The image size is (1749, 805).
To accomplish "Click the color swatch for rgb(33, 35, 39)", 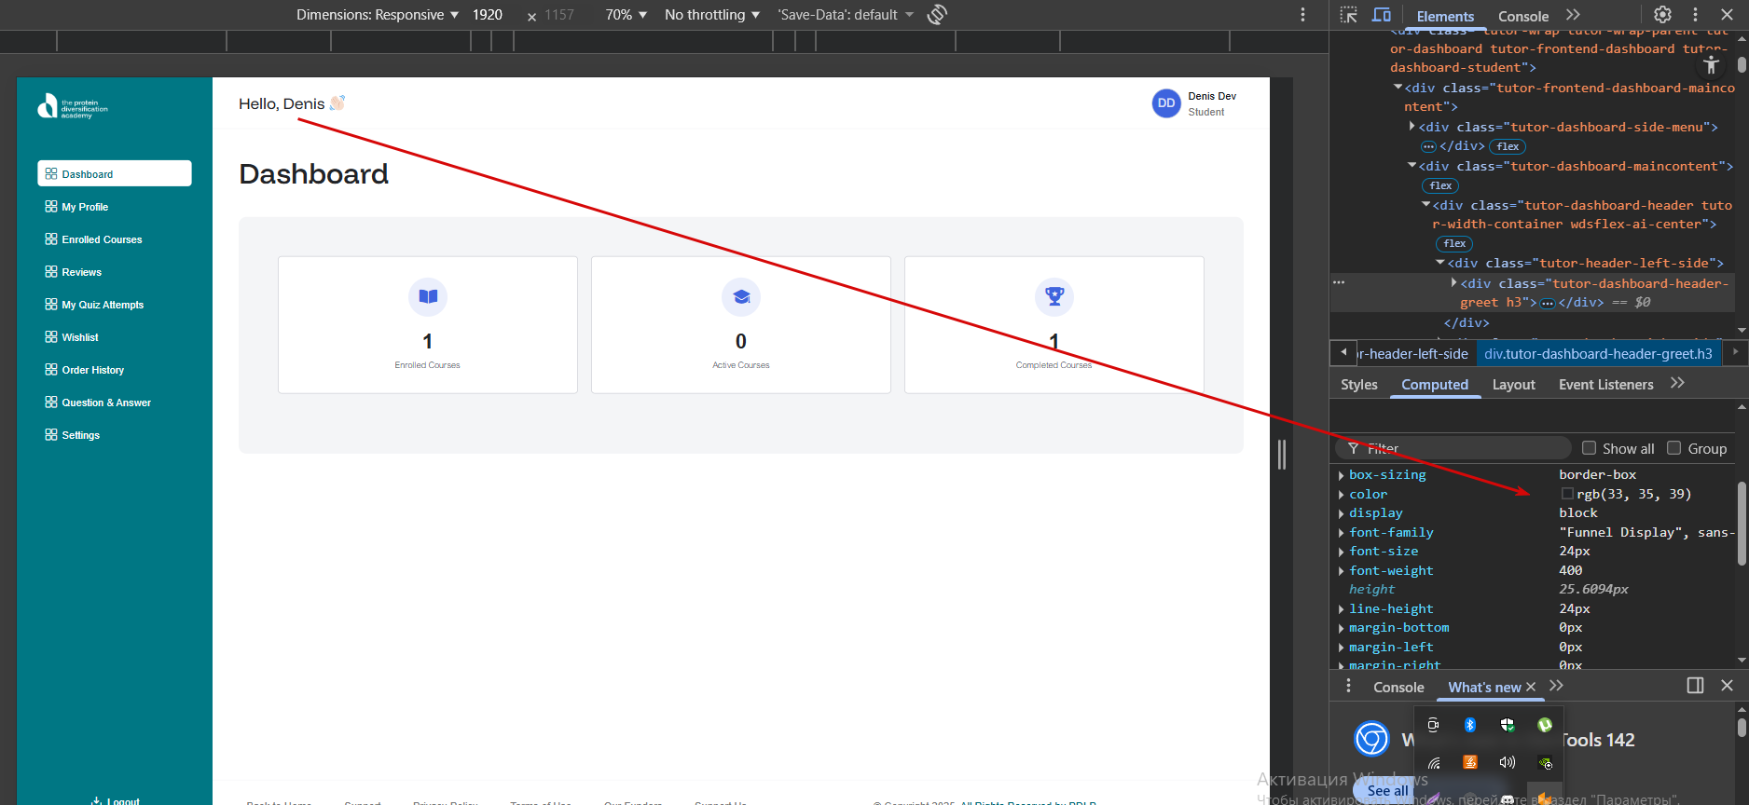I will 1567,494.
